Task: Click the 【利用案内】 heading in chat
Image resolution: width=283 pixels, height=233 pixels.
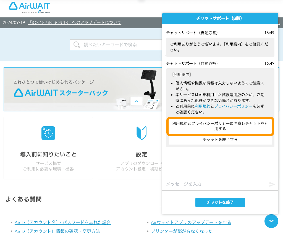Action: (182, 75)
